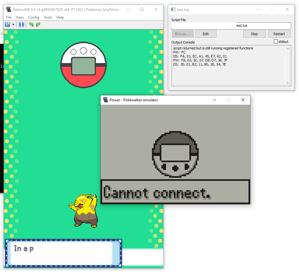The height and width of the screenshot is (274, 299).
Task: Click the test.lua window title icon
Action: tap(173, 9)
